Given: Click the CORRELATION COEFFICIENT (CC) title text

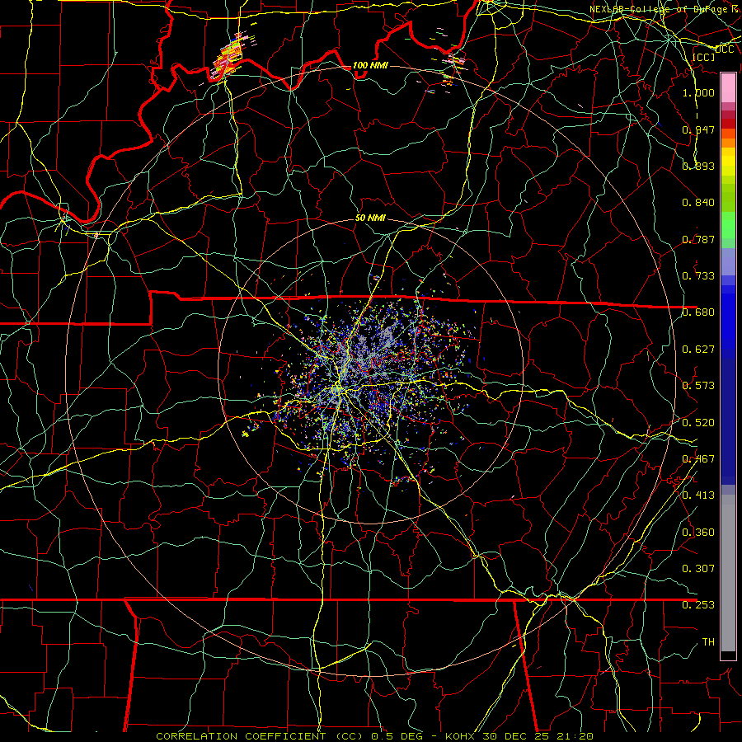Looking at the screenshot, I should tap(260, 736).
